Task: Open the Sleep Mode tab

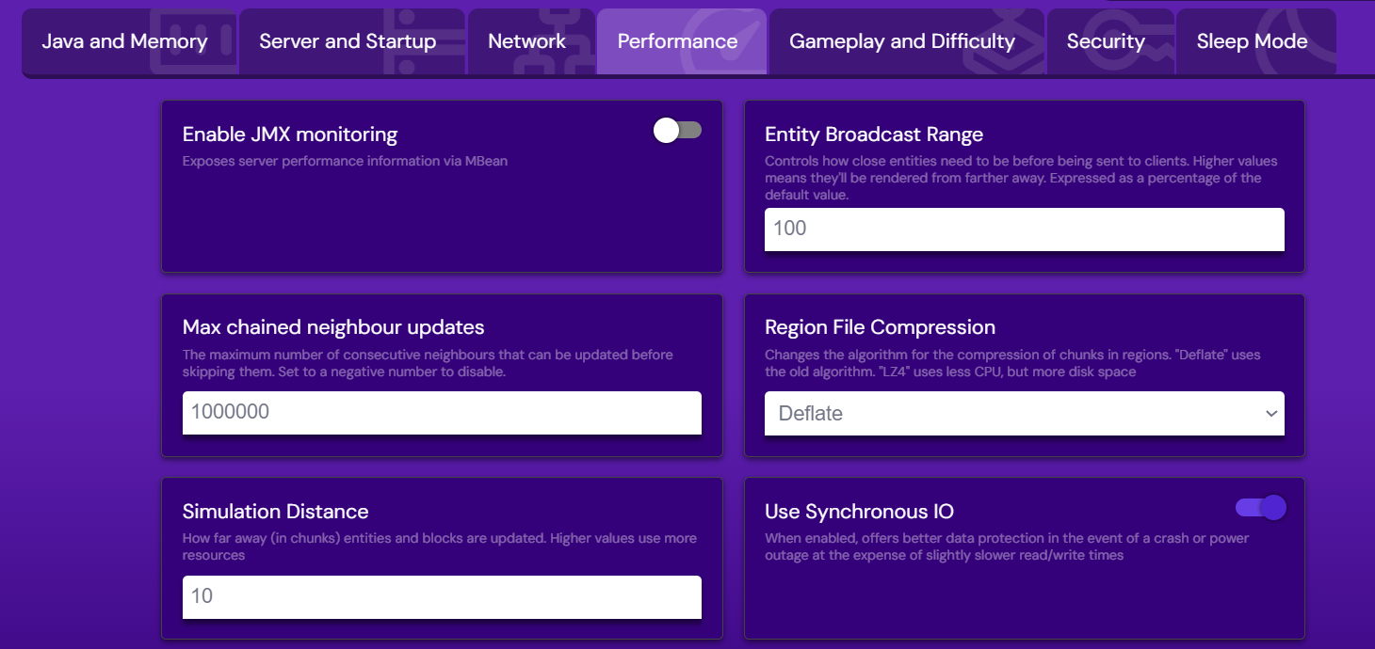Action: tap(1253, 40)
